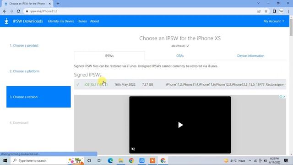Select step '3. Choose a version'
Screen dimensions: 293x165
point(38,97)
